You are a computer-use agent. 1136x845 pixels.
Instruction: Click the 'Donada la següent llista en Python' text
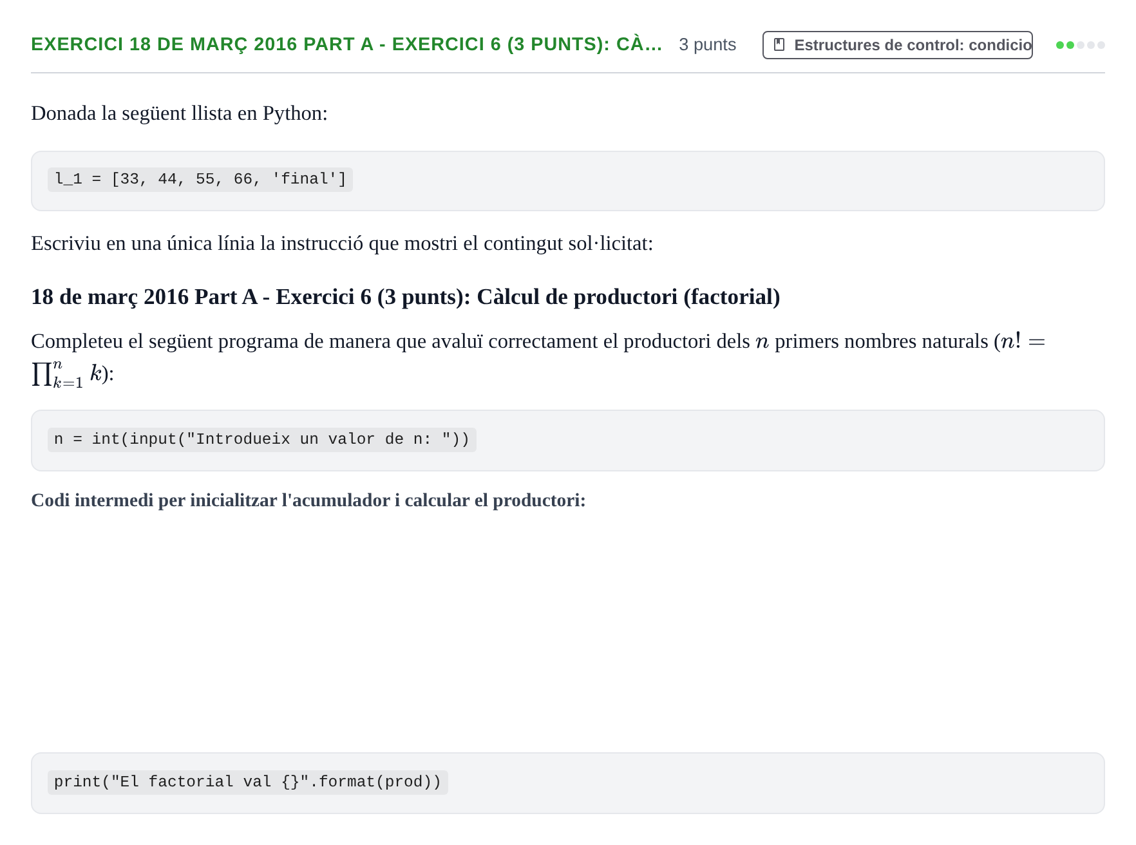click(179, 113)
